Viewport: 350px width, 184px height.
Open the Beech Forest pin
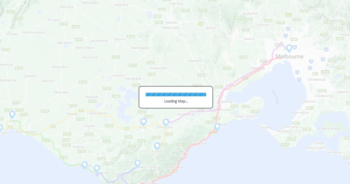point(138,164)
